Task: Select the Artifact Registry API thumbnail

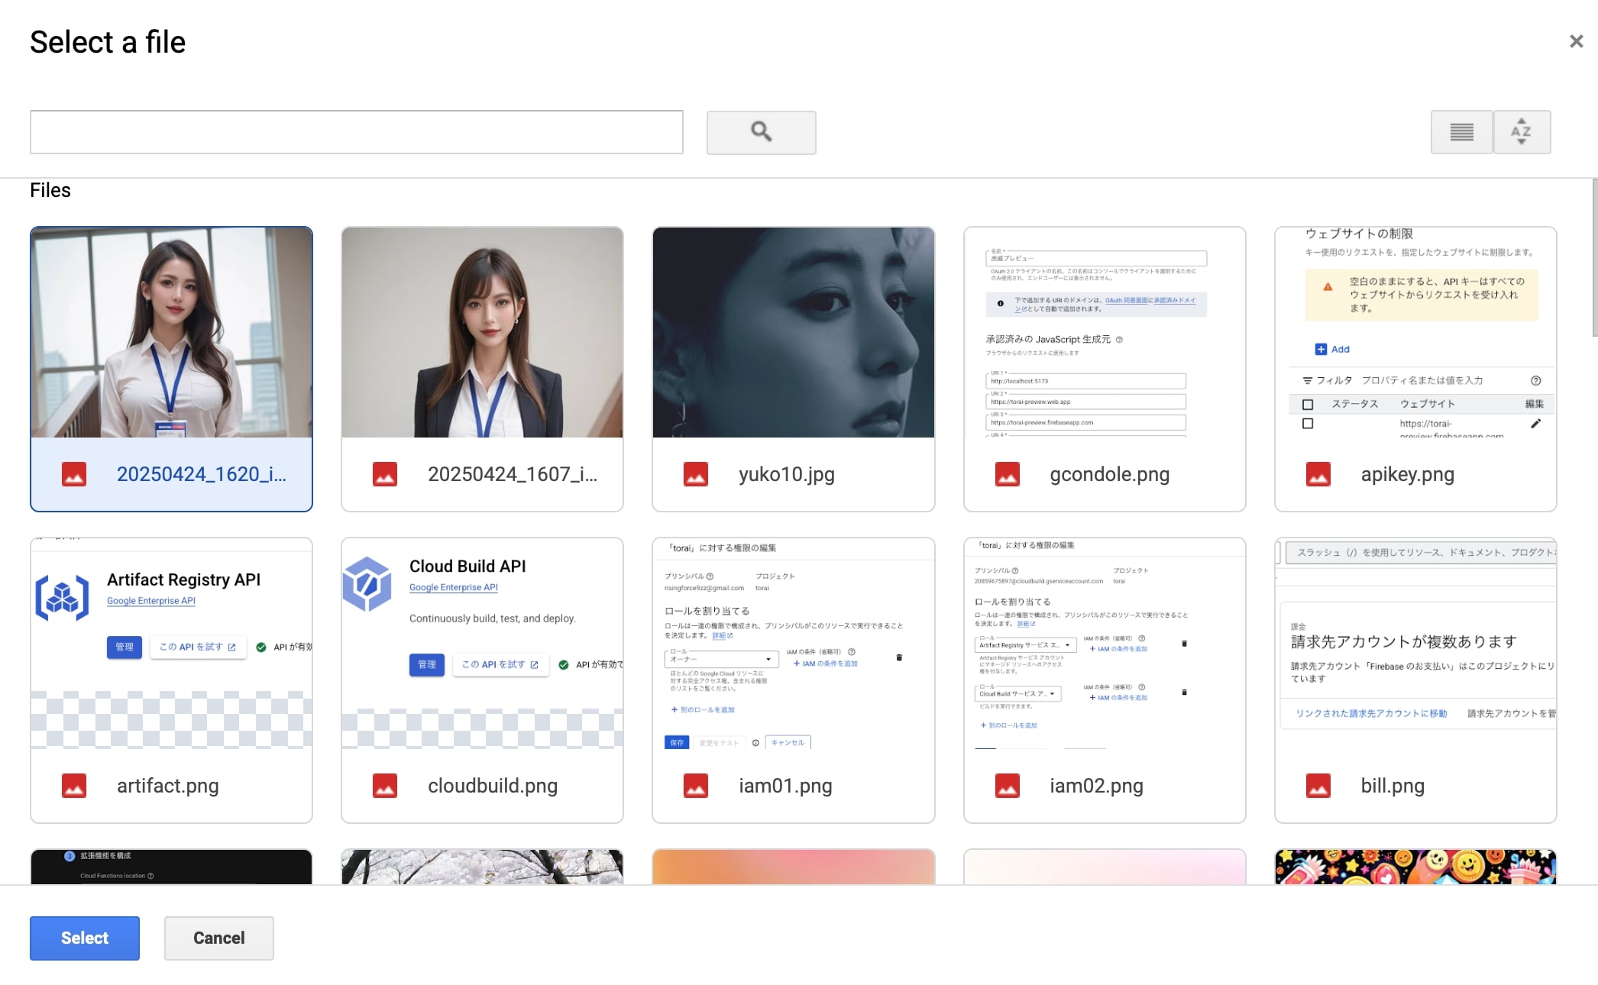Action: click(x=171, y=644)
